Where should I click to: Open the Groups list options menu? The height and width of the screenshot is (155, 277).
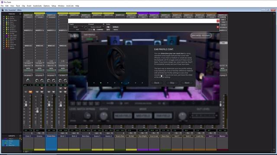click(x=20, y=136)
